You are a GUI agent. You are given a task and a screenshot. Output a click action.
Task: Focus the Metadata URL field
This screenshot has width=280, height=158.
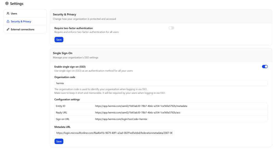coord(114,133)
